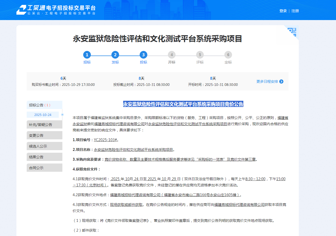
Task: Click 登录 link in header
Action: tap(283, 11)
